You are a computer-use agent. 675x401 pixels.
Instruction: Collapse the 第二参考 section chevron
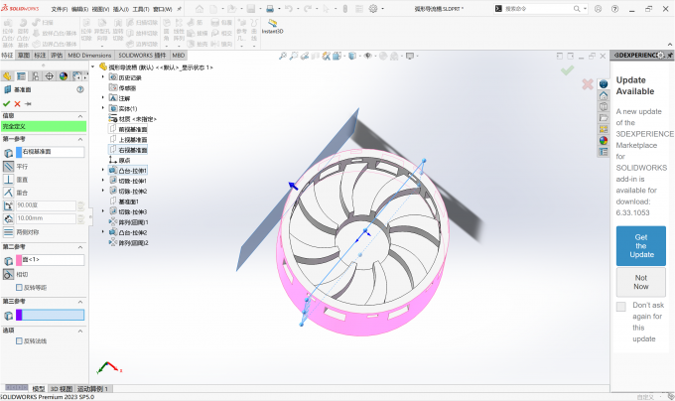pos(80,247)
